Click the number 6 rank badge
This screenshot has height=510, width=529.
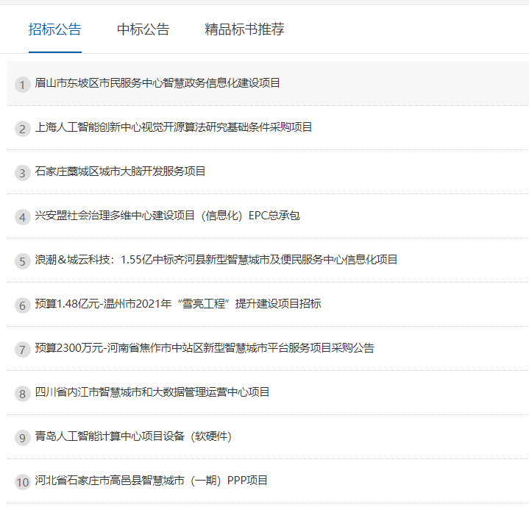pos(23,305)
